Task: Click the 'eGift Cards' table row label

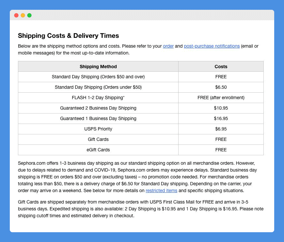Action: [98, 150]
